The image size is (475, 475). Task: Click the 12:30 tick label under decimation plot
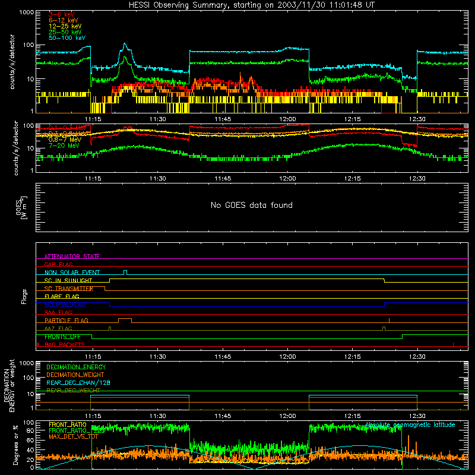(417, 416)
